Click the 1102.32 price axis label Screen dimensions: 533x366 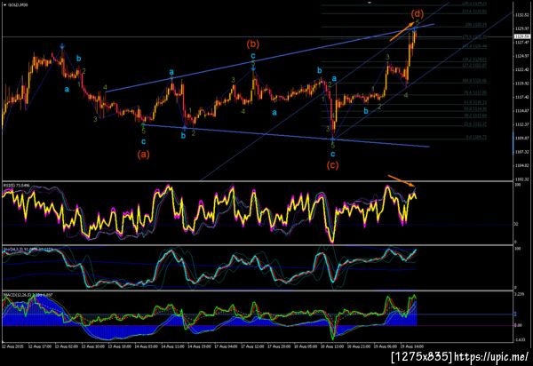coord(522,179)
